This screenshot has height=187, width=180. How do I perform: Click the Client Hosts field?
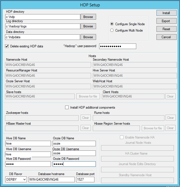point(133,96)
